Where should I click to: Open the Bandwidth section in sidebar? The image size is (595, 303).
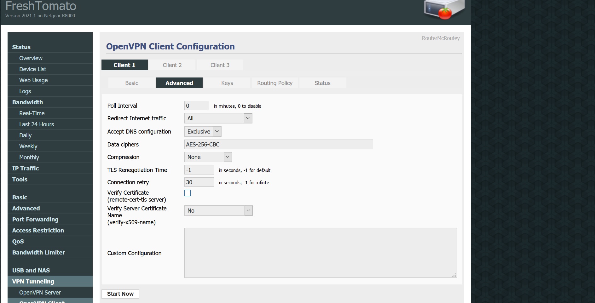click(x=50, y=102)
